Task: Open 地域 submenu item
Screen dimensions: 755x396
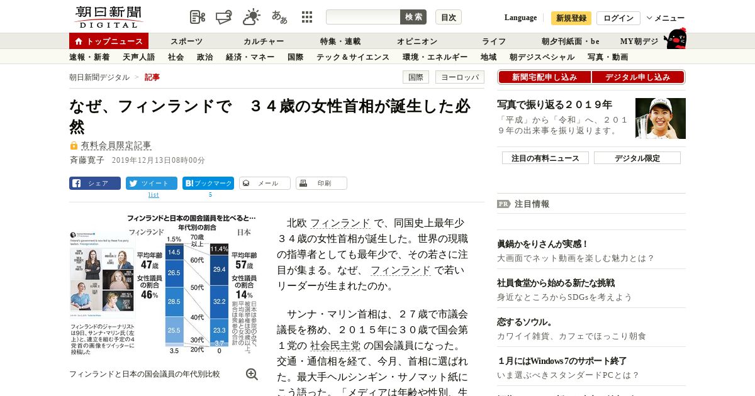Action: (488, 57)
